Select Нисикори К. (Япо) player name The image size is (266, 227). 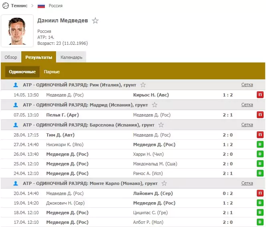[x=65, y=145]
